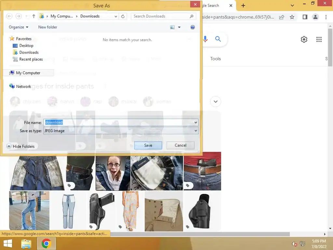Screen dimensions: 333x250
Task: Open Chrome tab search dropdown
Action: click(292, 6)
